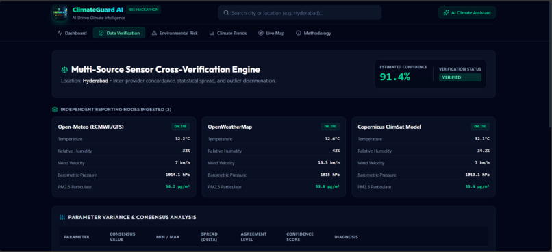
Task: Click Open-Meteo humidity value 33%
Action: point(186,151)
